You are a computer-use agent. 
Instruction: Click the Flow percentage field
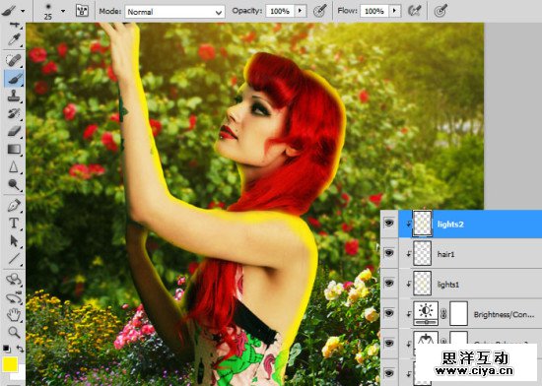pos(374,11)
